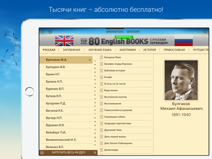The width and height of the screenshot is (212, 159).
Task: Switch to the МАГАЗИН tab
Action: click(x=133, y=32)
